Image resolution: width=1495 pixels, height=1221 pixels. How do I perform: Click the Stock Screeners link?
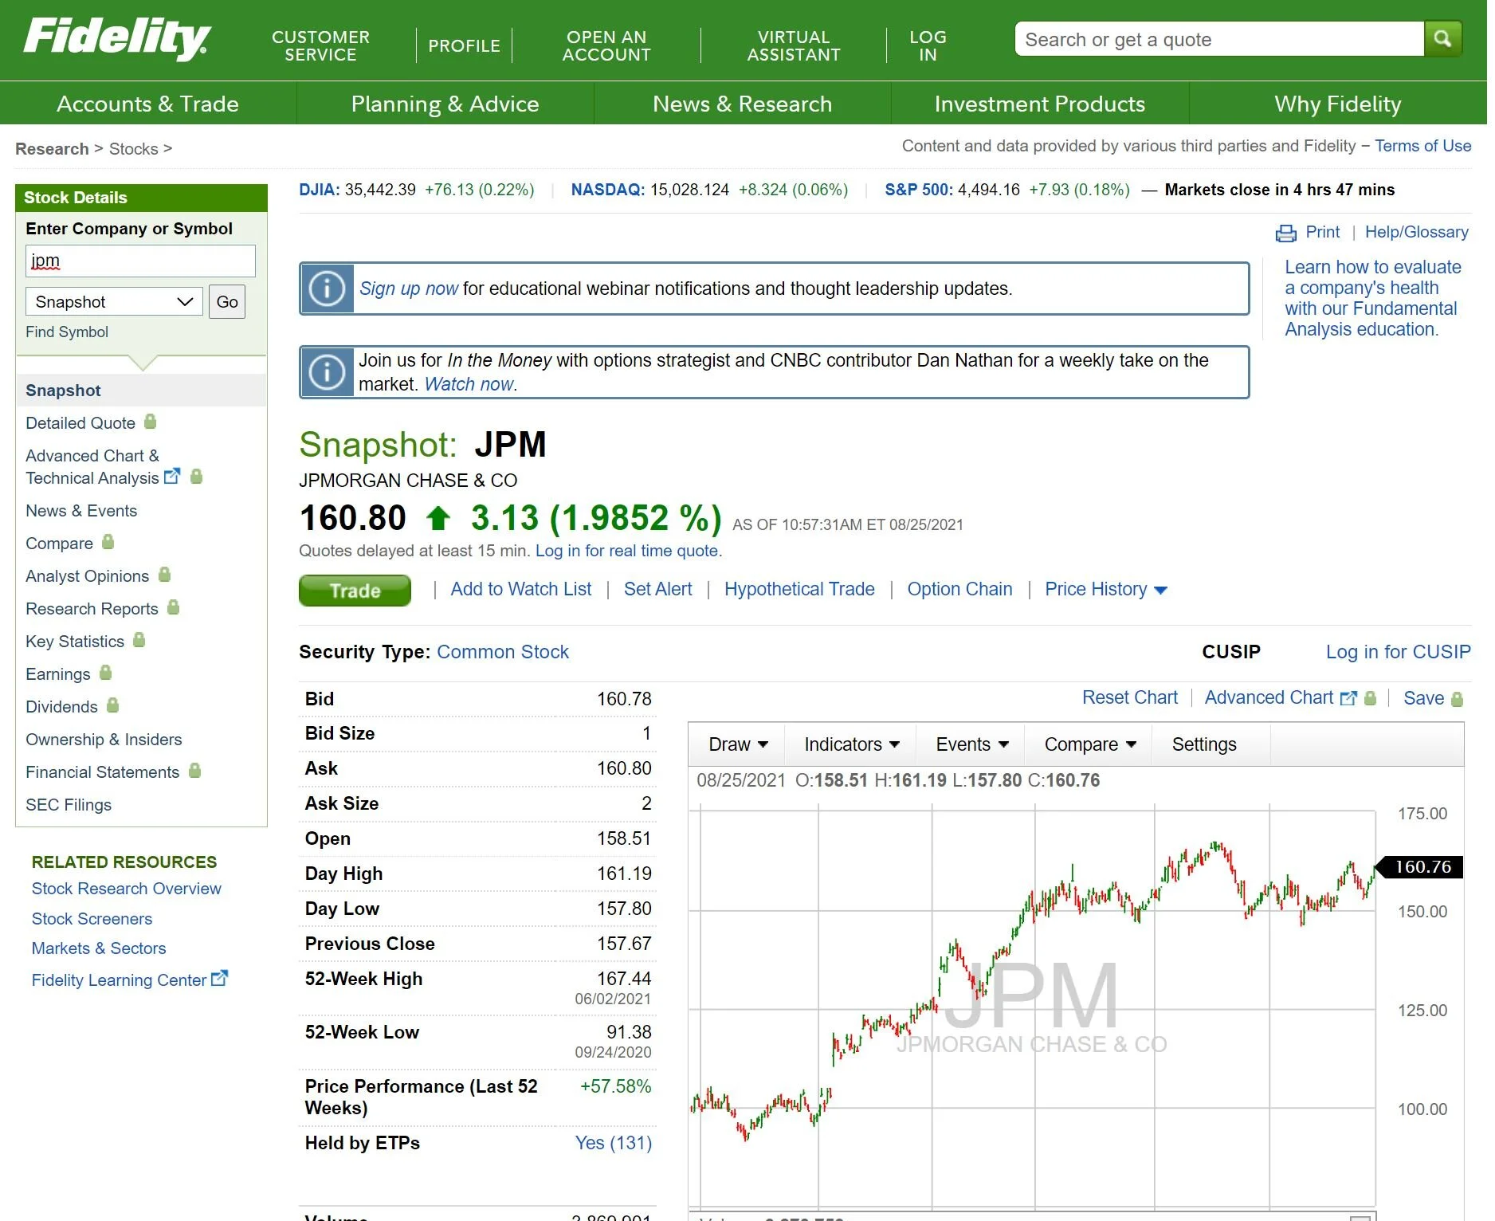click(x=92, y=919)
